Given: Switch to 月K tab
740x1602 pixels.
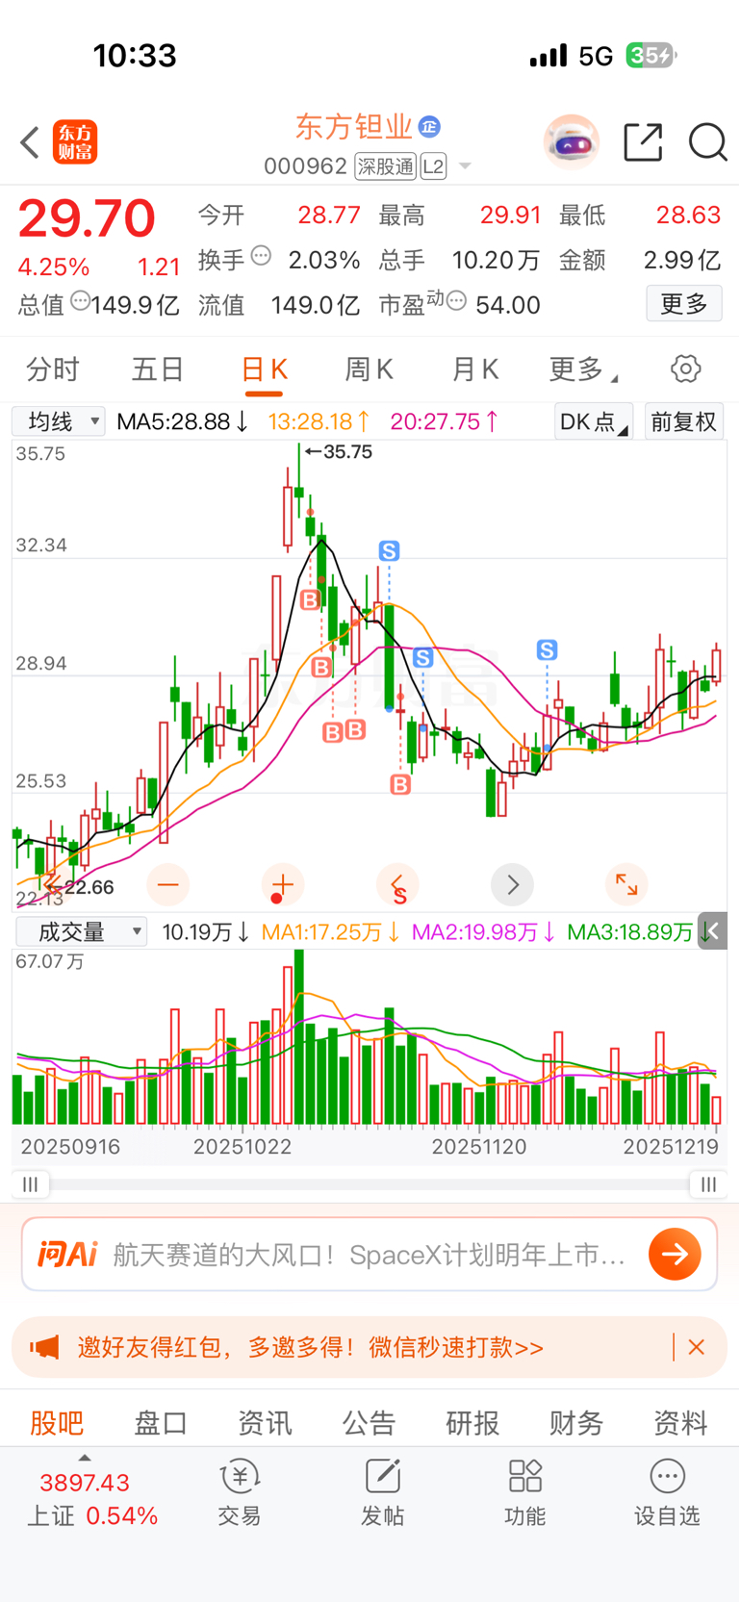Looking at the screenshot, I should 475,369.
